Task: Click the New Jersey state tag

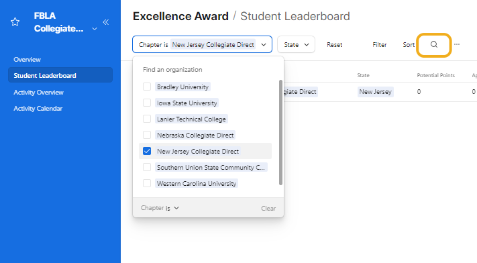Action: pyautogui.click(x=376, y=92)
